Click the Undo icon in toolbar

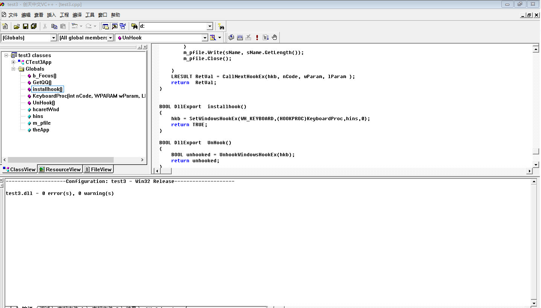pos(74,26)
